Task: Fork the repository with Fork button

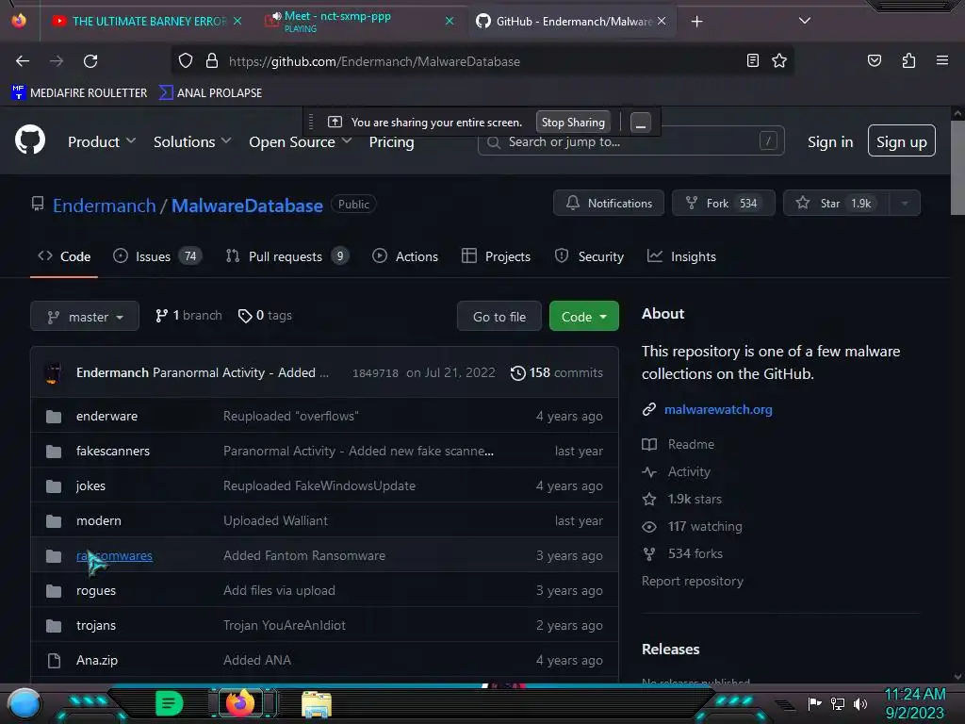Action: pos(723,204)
